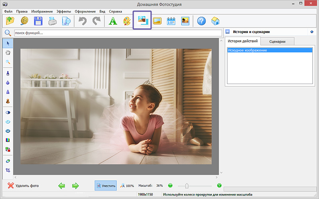
Task: Open the Эффекты menu
Action: coord(64,12)
